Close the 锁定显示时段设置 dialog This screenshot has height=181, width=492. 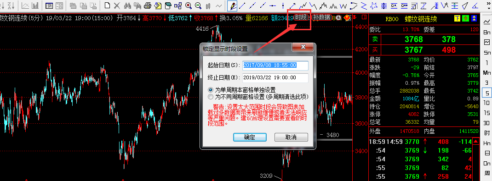click(303, 47)
